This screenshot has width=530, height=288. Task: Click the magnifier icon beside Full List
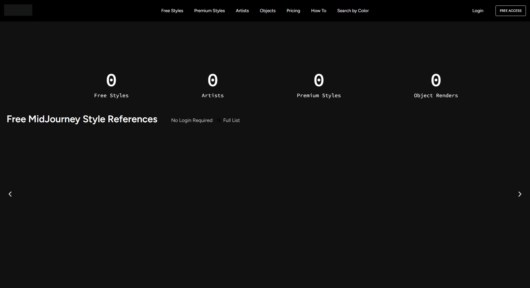219,120
